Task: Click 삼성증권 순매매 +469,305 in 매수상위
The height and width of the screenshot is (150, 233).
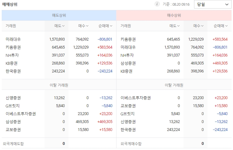Action: 220,63
